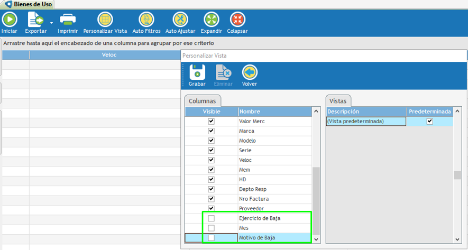Save view with Grabar icon
This screenshot has width=468, height=250.
(x=197, y=72)
